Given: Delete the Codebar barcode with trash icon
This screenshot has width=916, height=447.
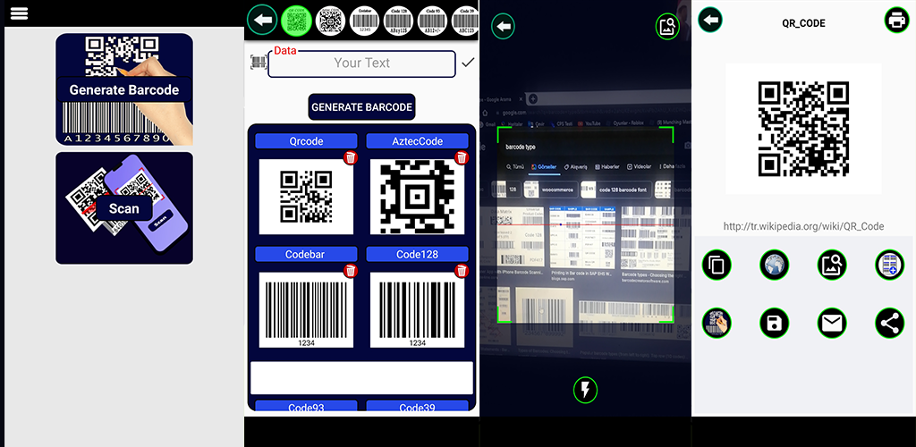Looking at the screenshot, I should point(351,271).
